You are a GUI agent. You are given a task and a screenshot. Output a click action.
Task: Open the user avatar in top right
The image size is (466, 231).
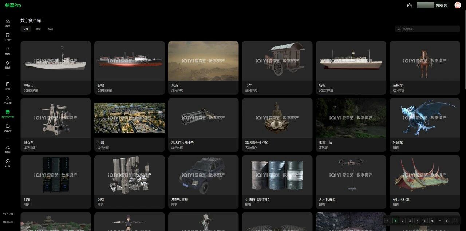tap(458, 5)
